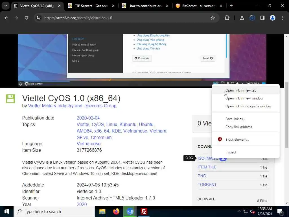Open the CyOS topic link
Viewport: 289px width, 217px height.
tap(98, 125)
